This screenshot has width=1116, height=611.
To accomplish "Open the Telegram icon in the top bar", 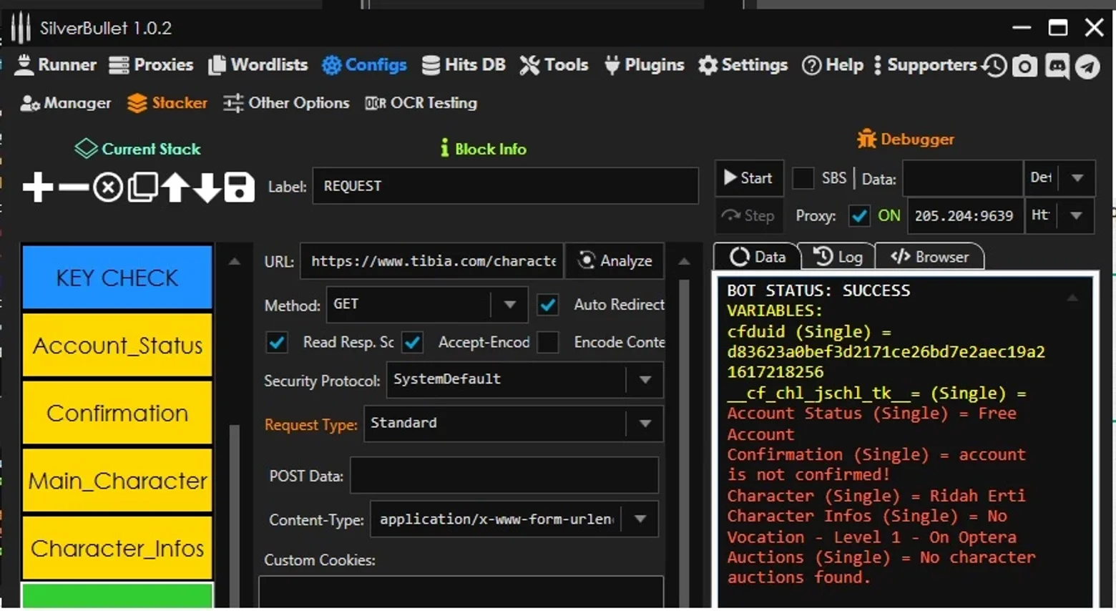I will pyautogui.click(x=1088, y=67).
